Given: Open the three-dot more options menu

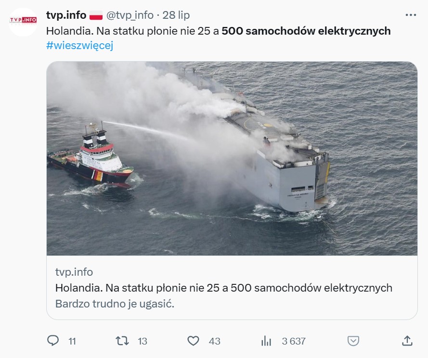Looking at the screenshot, I should [411, 15].
